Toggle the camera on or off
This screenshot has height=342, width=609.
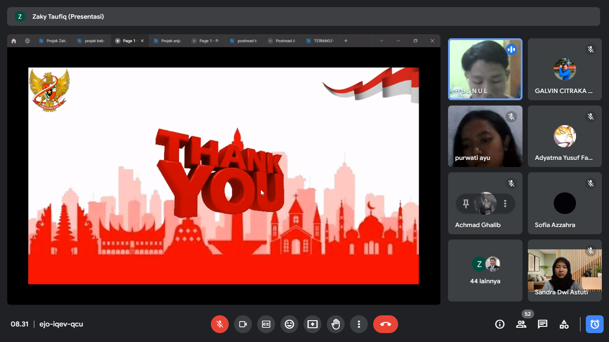click(243, 324)
